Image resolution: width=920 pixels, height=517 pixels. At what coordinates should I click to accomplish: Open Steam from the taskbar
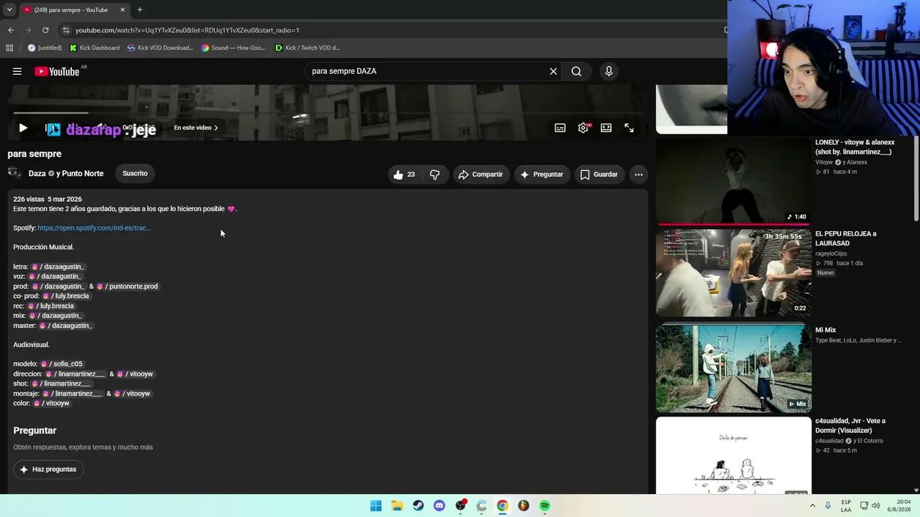(x=418, y=506)
